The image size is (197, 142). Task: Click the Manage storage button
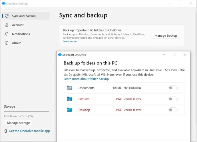(18, 123)
